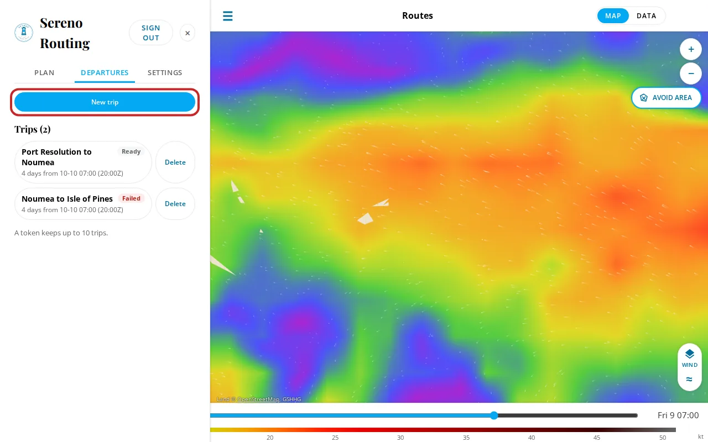Delete the Port Resolution to Noumea trip
708x442 pixels.
(x=175, y=162)
